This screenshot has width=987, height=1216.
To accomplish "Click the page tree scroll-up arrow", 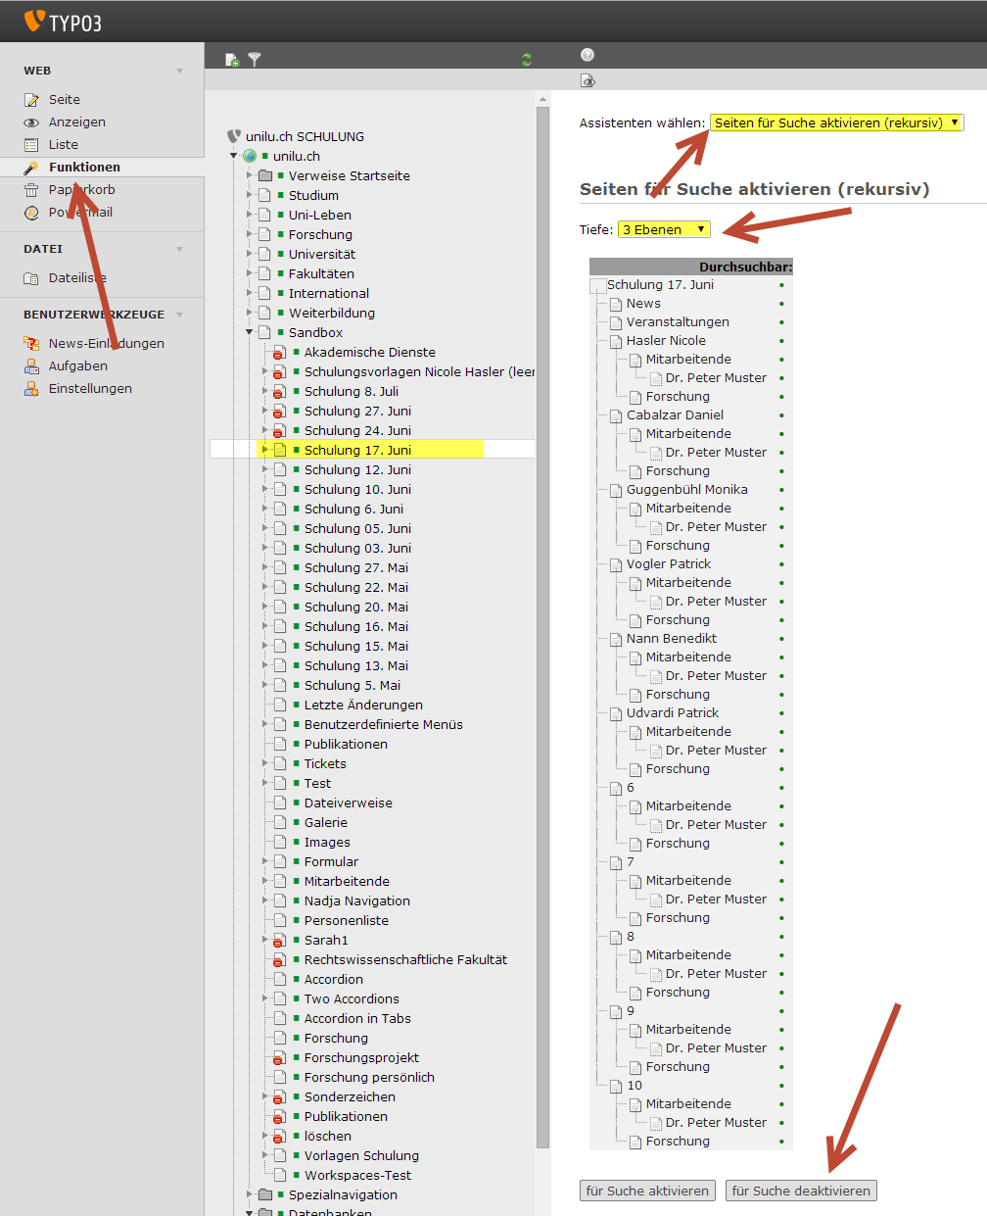I will tap(543, 99).
